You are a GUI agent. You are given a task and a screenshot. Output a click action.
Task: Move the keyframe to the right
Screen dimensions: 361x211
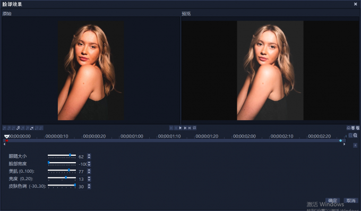(28, 128)
